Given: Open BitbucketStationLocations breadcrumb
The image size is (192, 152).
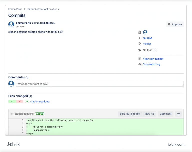Looking at the screenshot, I should coord(43,9).
